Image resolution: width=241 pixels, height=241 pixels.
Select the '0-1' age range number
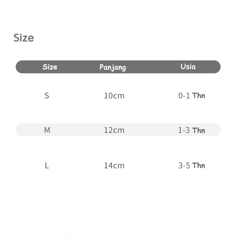[x=184, y=96]
